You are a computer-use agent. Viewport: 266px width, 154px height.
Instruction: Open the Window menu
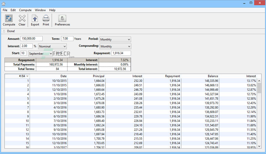point(40,10)
